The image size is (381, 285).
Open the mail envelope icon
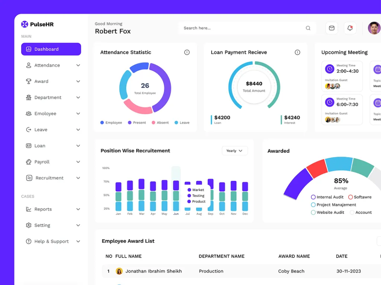pos(331,28)
